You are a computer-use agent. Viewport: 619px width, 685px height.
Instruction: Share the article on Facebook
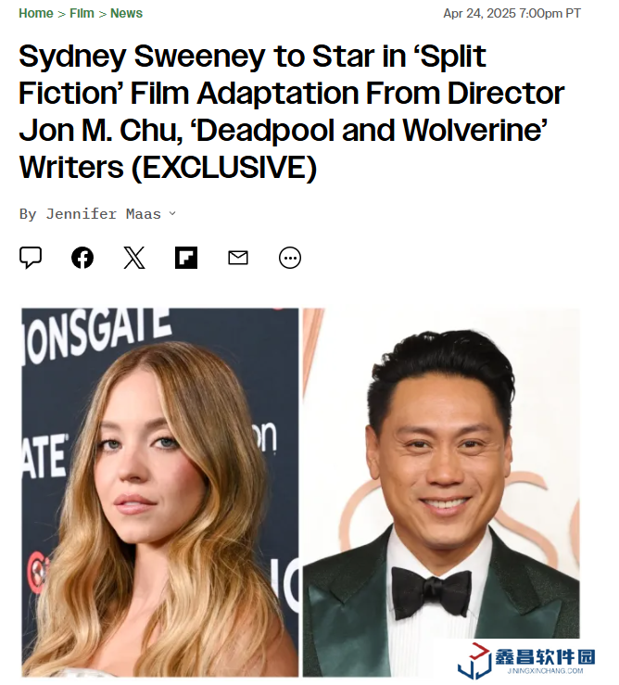pos(82,258)
